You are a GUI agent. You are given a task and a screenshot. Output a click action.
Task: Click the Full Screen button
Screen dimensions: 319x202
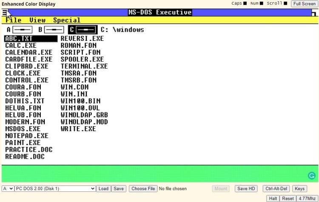click(305, 4)
